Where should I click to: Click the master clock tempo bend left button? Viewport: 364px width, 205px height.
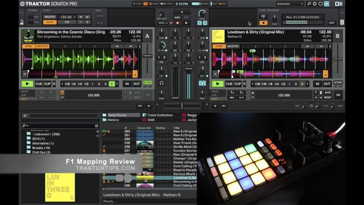(x=81, y=17)
